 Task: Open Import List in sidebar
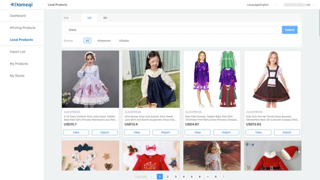point(17,51)
